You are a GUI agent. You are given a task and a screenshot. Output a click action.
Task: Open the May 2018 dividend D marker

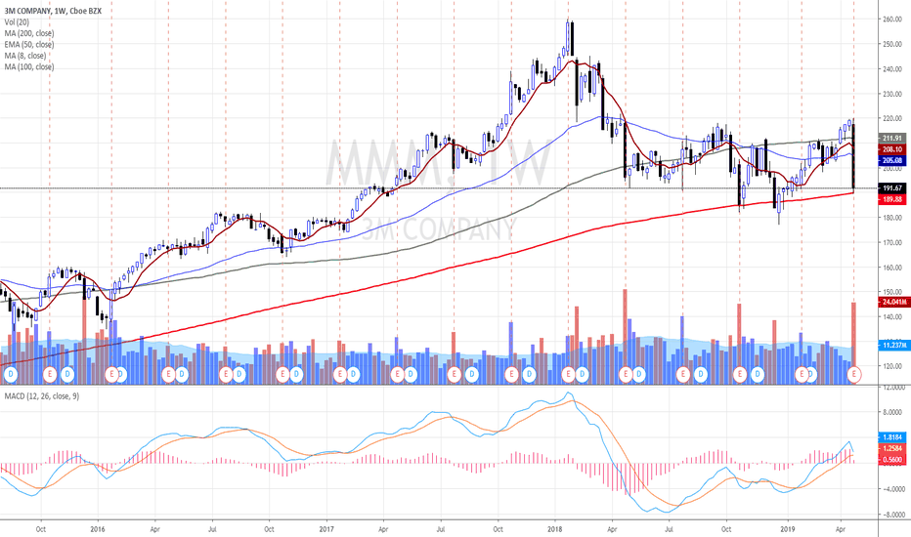pyautogui.click(x=639, y=375)
